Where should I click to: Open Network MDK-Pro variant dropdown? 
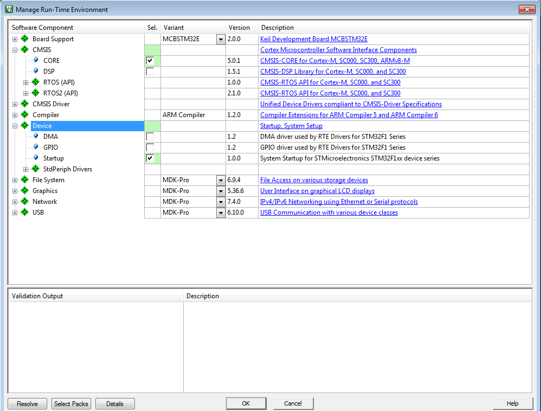(221, 202)
